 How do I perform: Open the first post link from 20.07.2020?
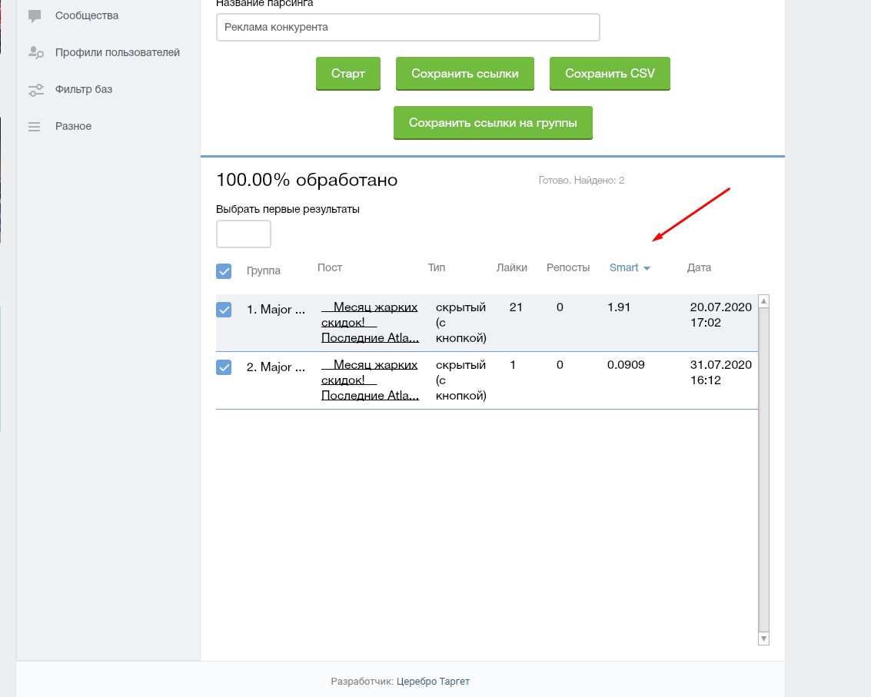(x=370, y=322)
